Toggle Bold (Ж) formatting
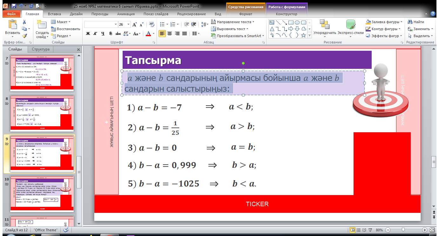This screenshot has width=439, height=236. tap(88, 34)
